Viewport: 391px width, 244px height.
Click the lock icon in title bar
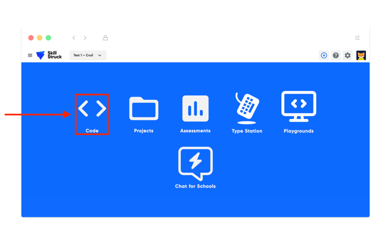(106, 38)
